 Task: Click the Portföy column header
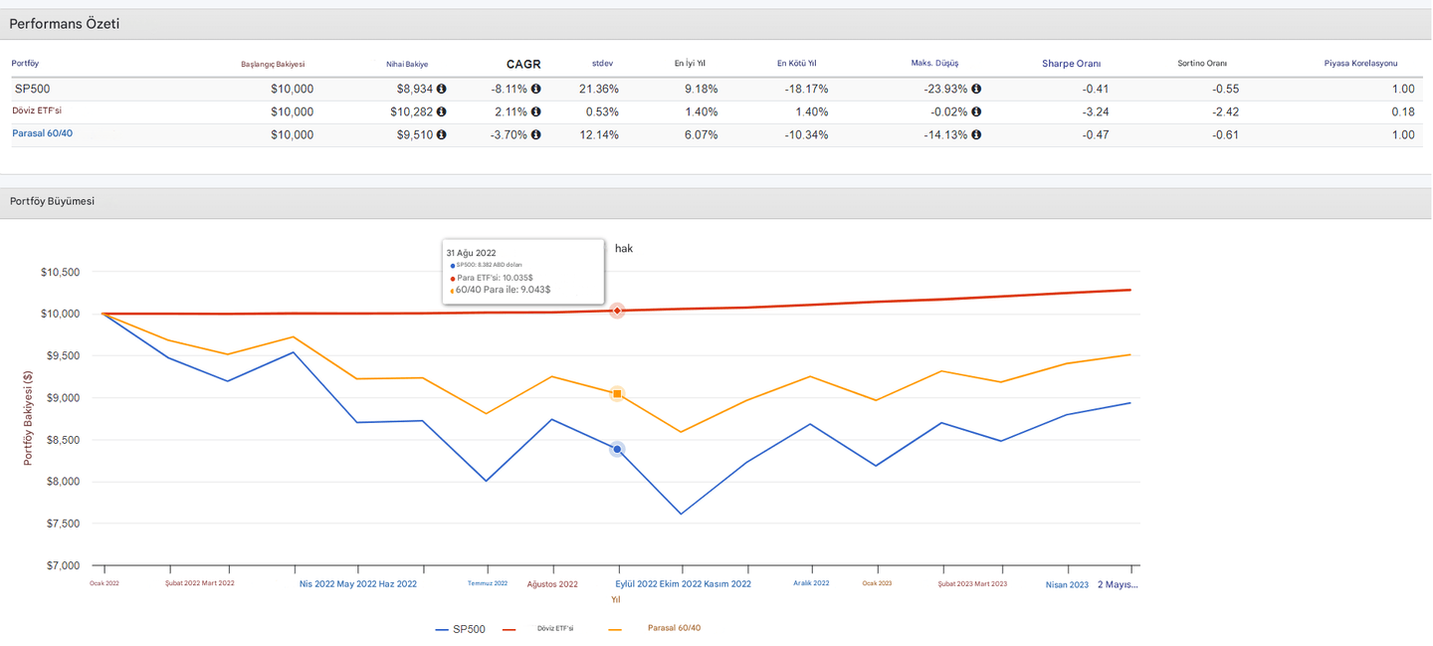pyautogui.click(x=25, y=64)
